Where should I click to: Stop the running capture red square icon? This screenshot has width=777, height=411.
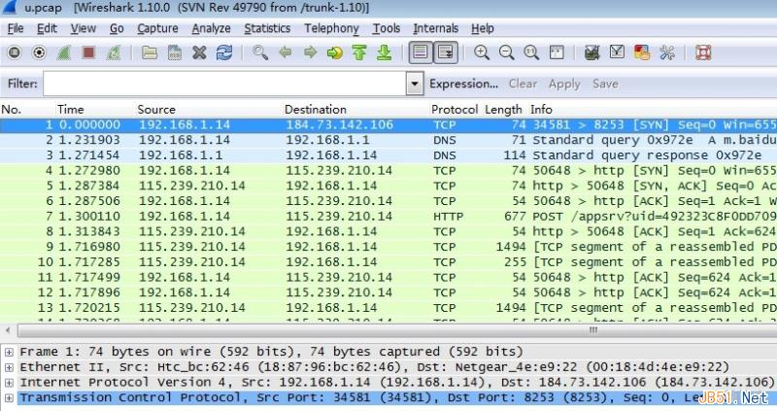[x=88, y=52]
